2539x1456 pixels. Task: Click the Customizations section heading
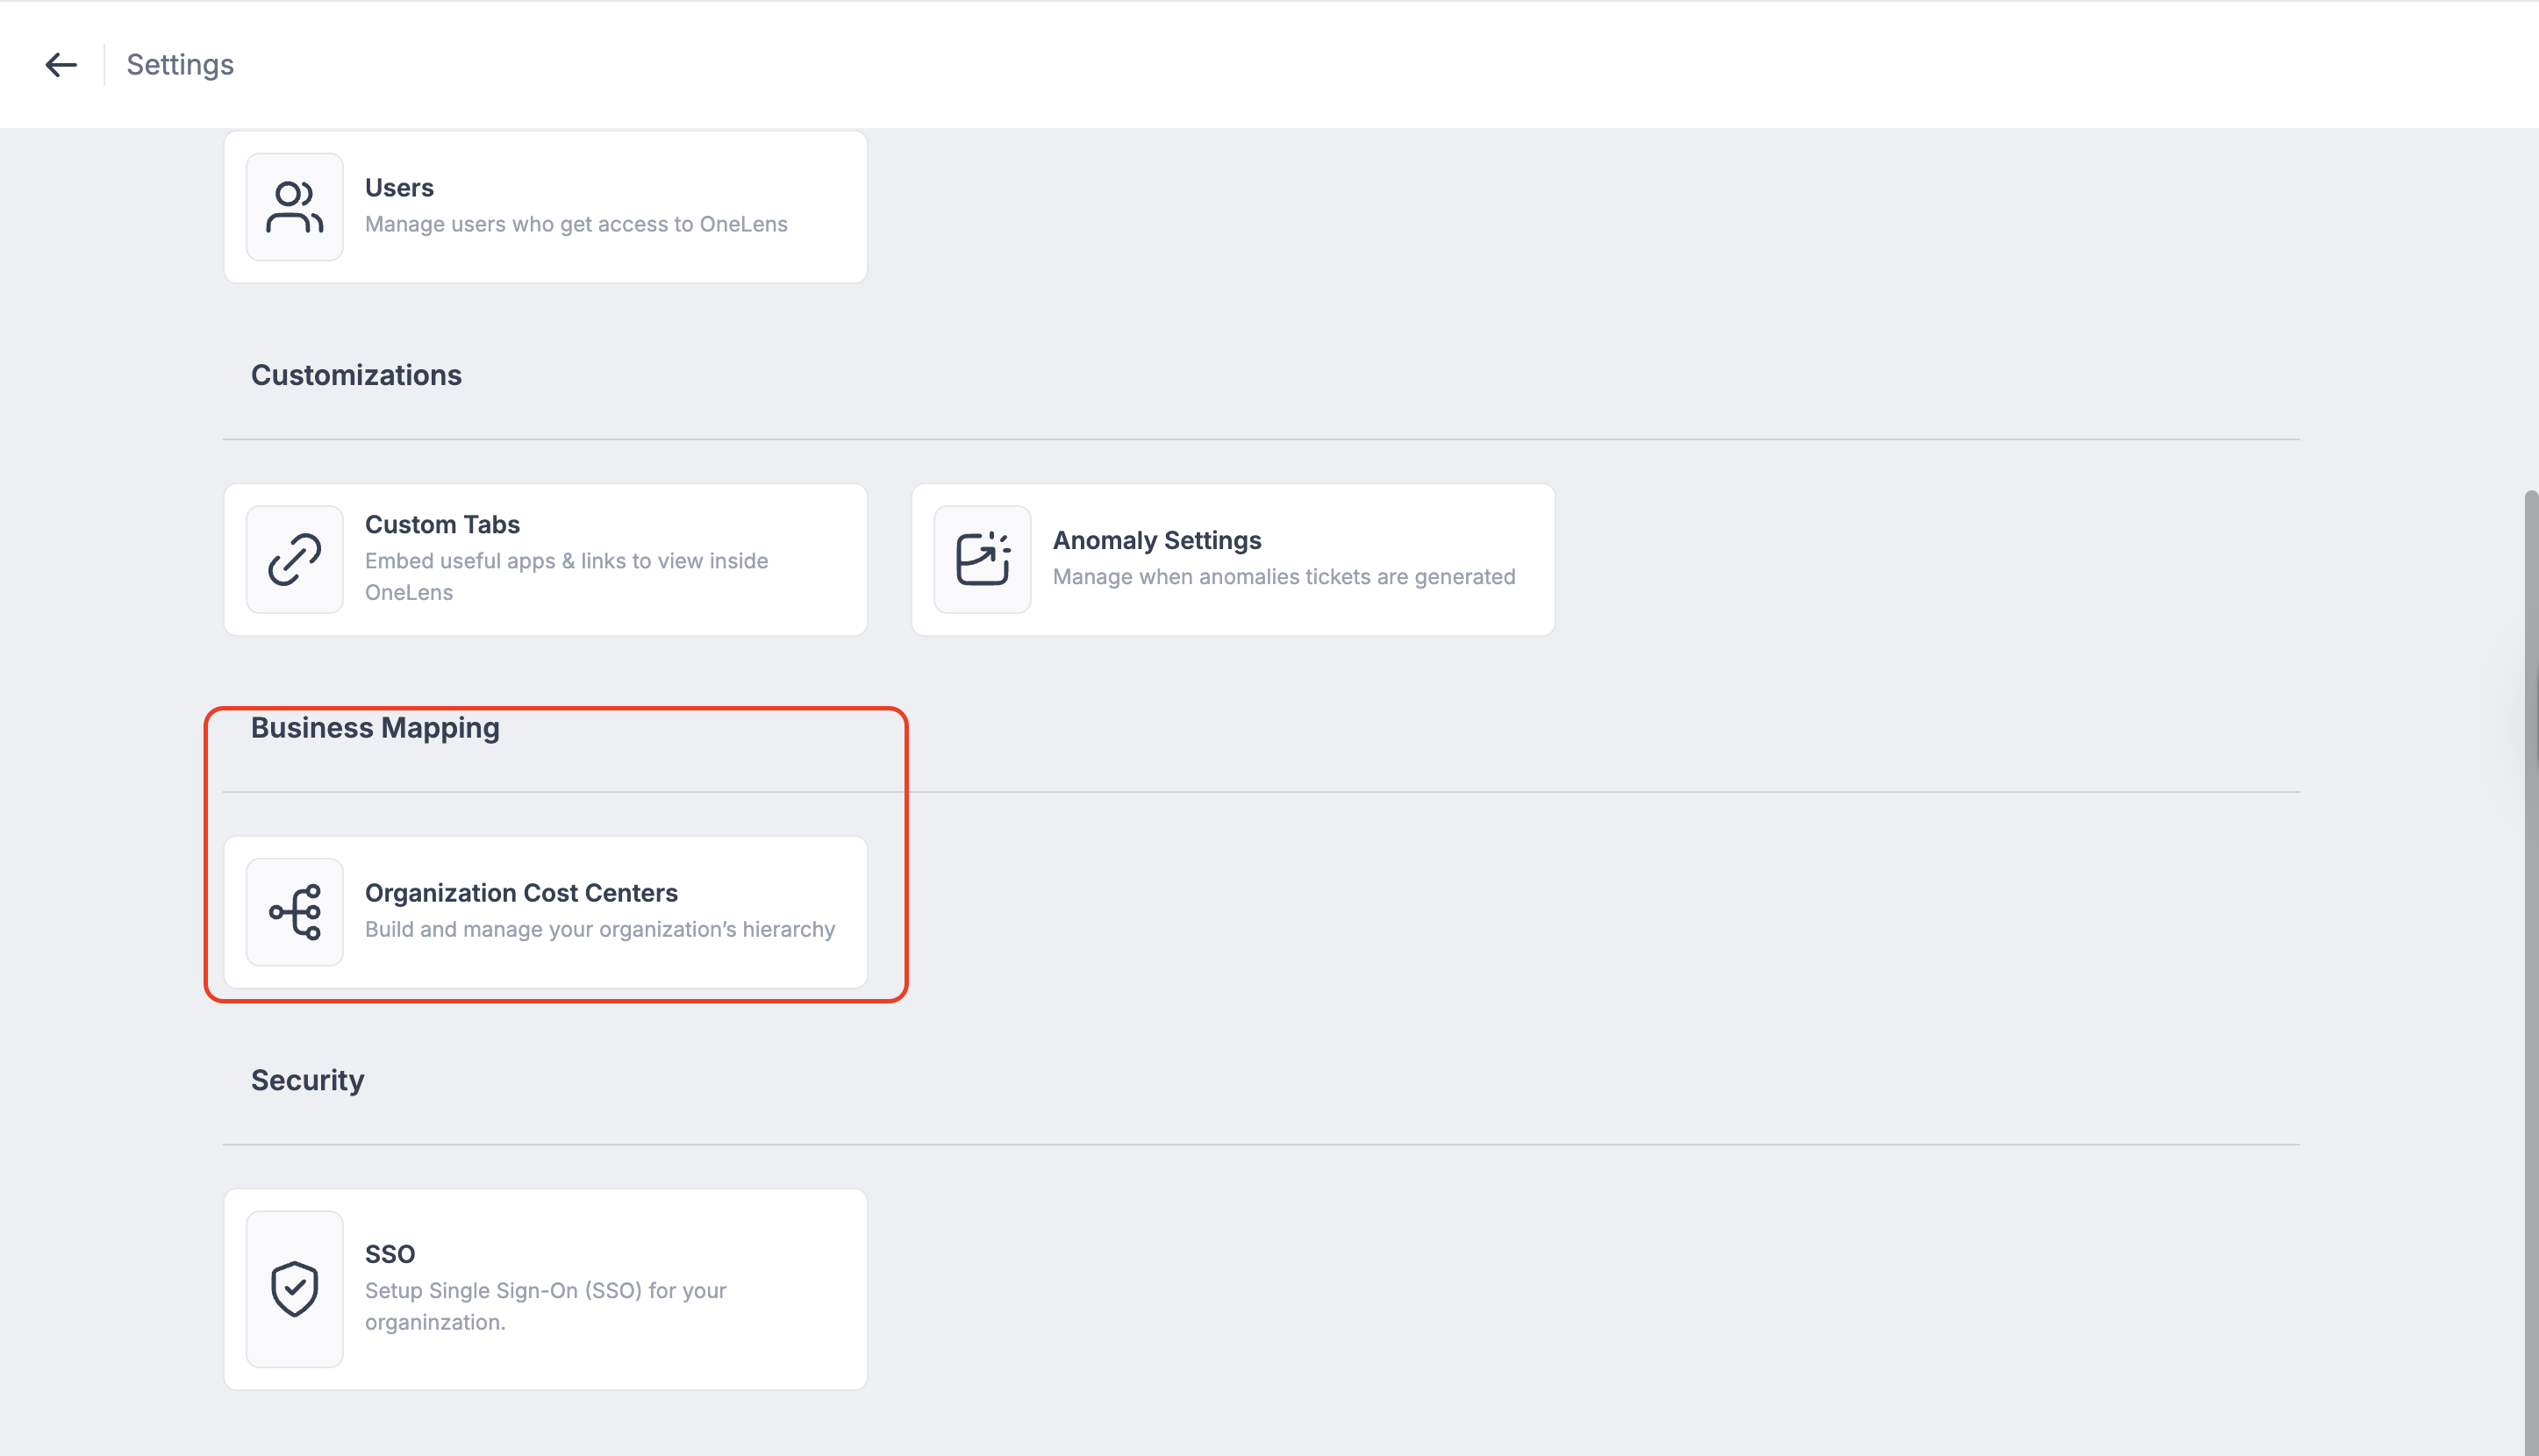tap(356, 375)
